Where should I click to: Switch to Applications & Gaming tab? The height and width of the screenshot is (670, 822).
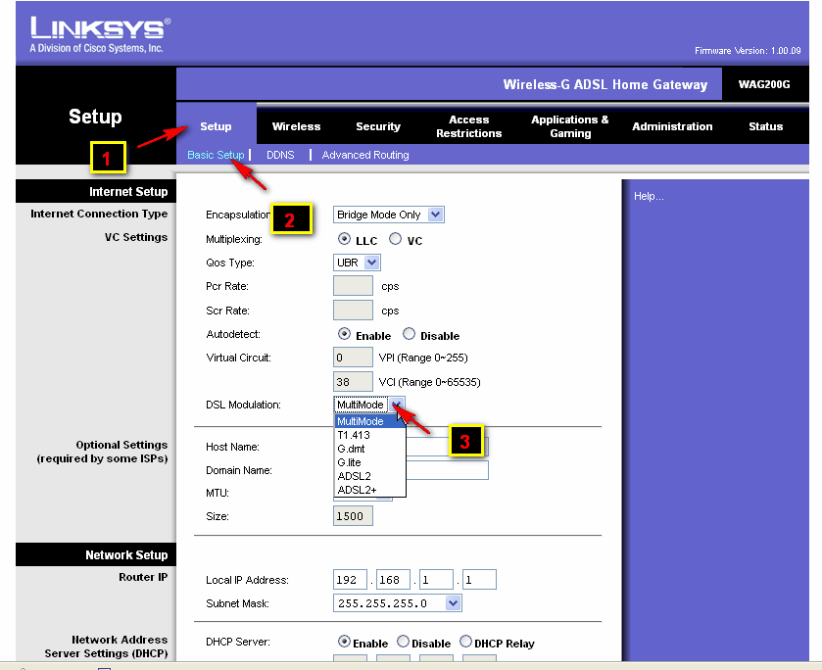pyautogui.click(x=570, y=126)
